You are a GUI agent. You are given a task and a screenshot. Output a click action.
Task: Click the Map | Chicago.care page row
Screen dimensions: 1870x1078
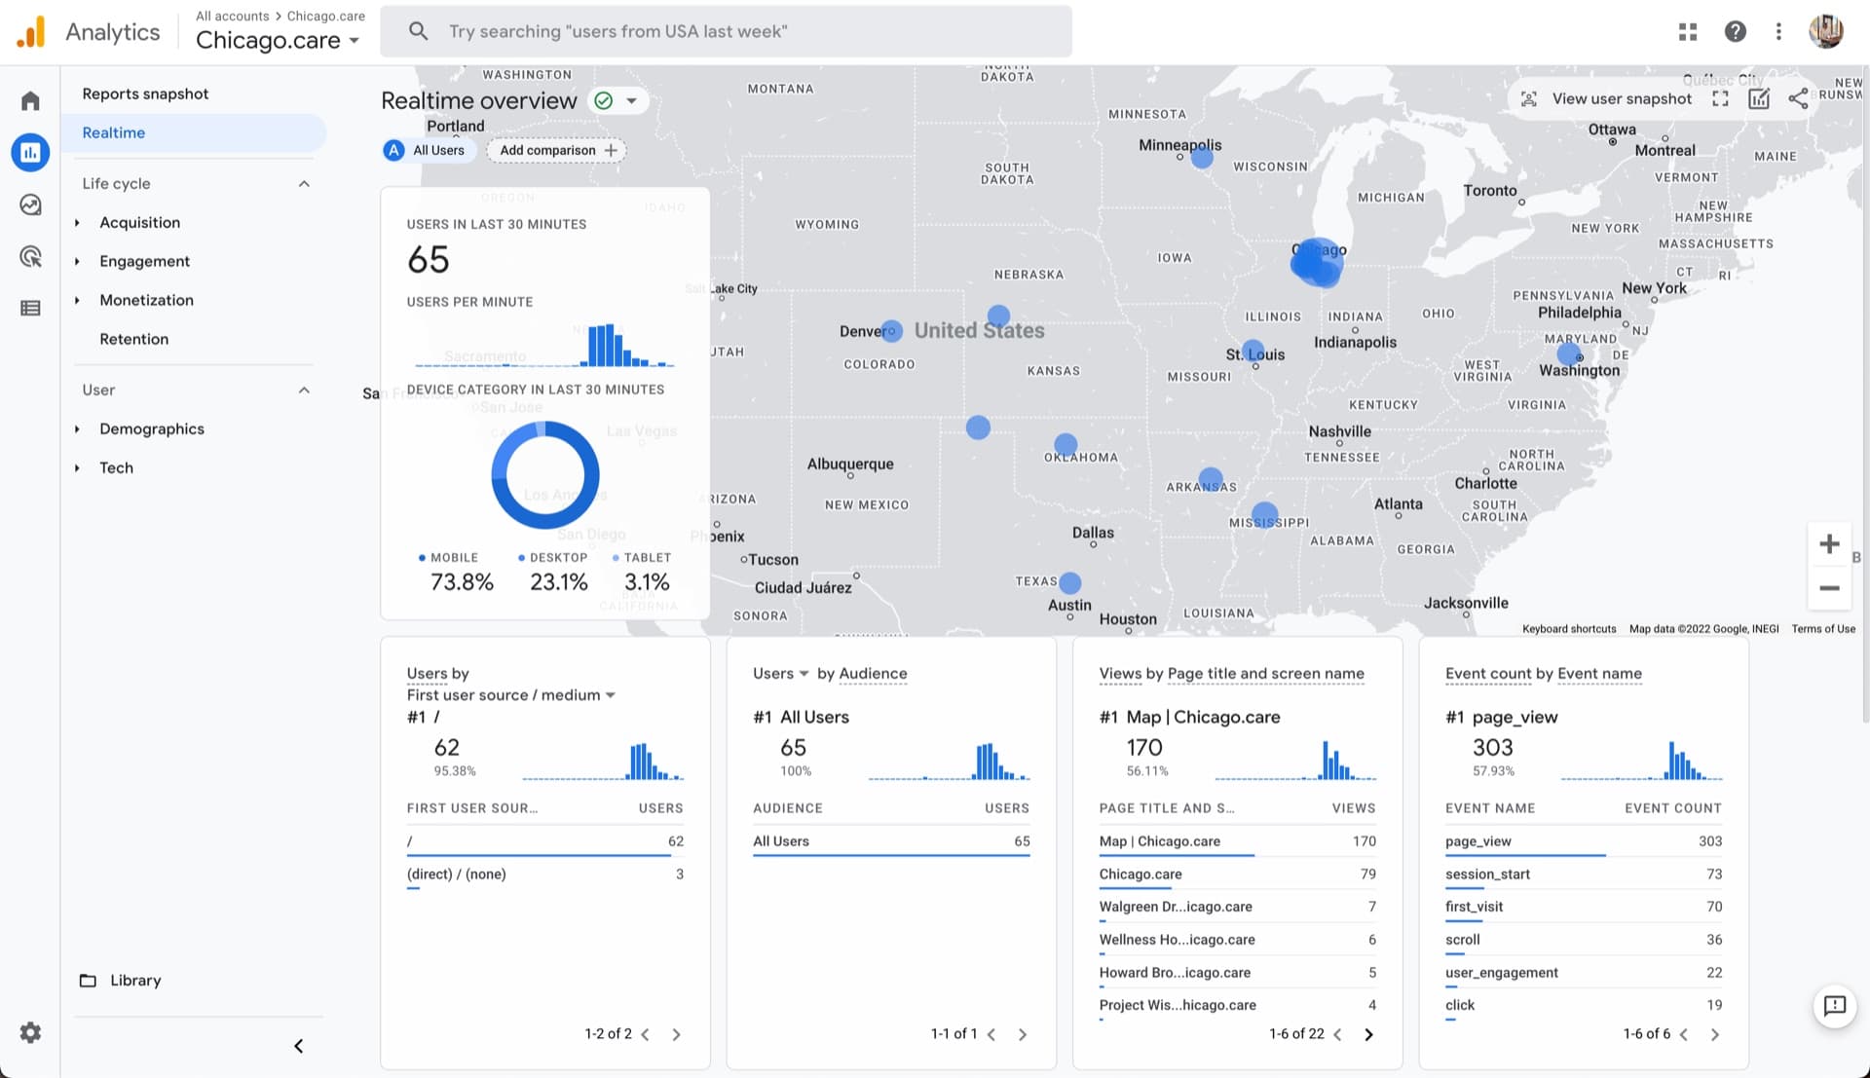[x=1237, y=841]
